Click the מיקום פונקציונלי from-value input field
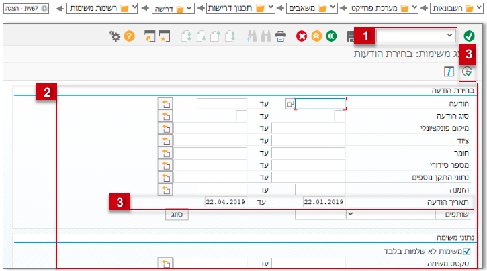487x271 pixels. [308, 128]
